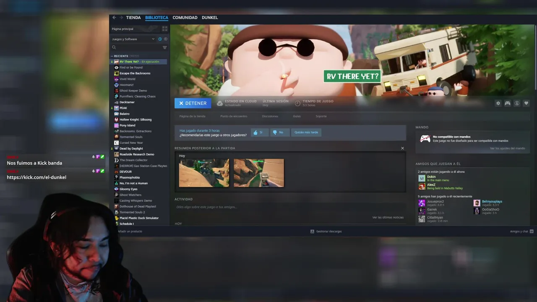
Task: Click the activity text input field
Action: (x=289, y=207)
